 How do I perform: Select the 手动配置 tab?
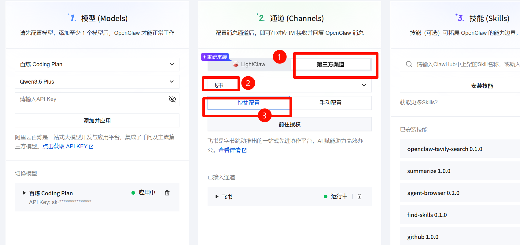(x=330, y=103)
